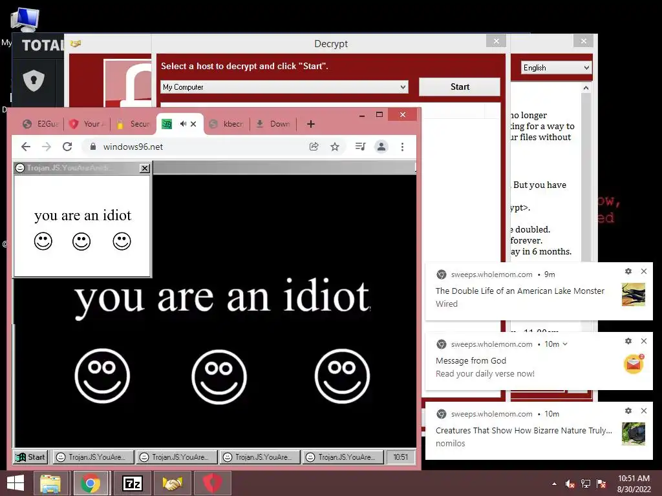
Task: Open the My Computer host dropdown
Action: pyautogui.click(x=284, y=87)
